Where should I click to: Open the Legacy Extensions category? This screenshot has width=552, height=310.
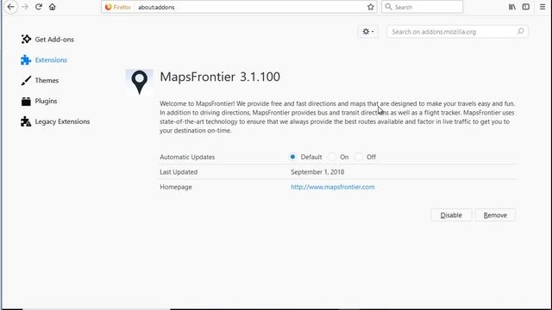coord(62,121)
